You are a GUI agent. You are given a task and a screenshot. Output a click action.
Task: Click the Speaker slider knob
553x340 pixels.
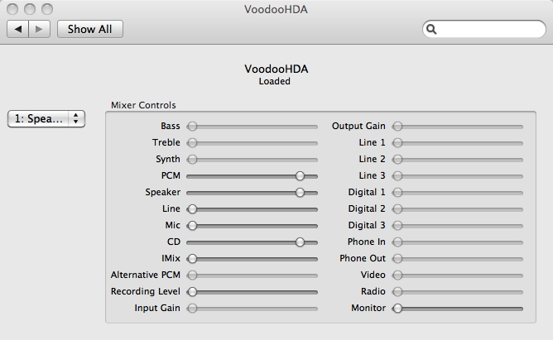[300, 192]
